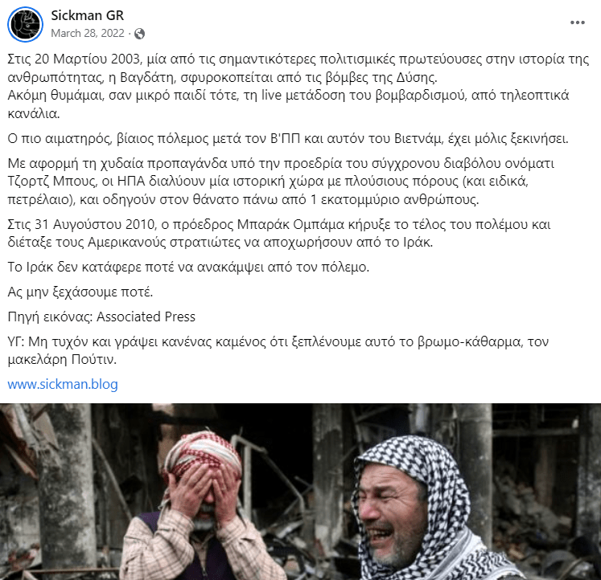Viewport: 601px width, 580px height.
Task: Click the line 'Πηγή εικόνας: Associated Press'
Action: 101,317
